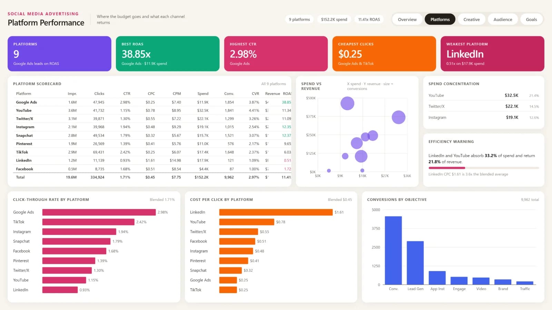Viewport: 552px width, 310px height.
Task: Click the 'All 9 platforms' label
Action: click(274, 84)
